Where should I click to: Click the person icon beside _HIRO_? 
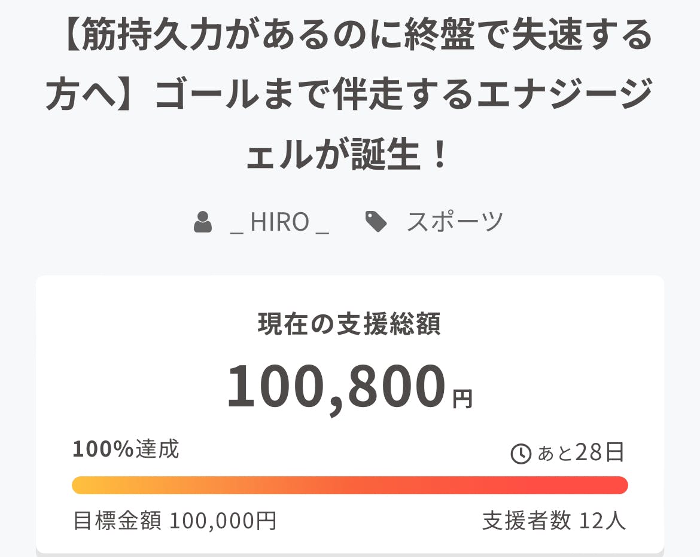tap(203, 222)
